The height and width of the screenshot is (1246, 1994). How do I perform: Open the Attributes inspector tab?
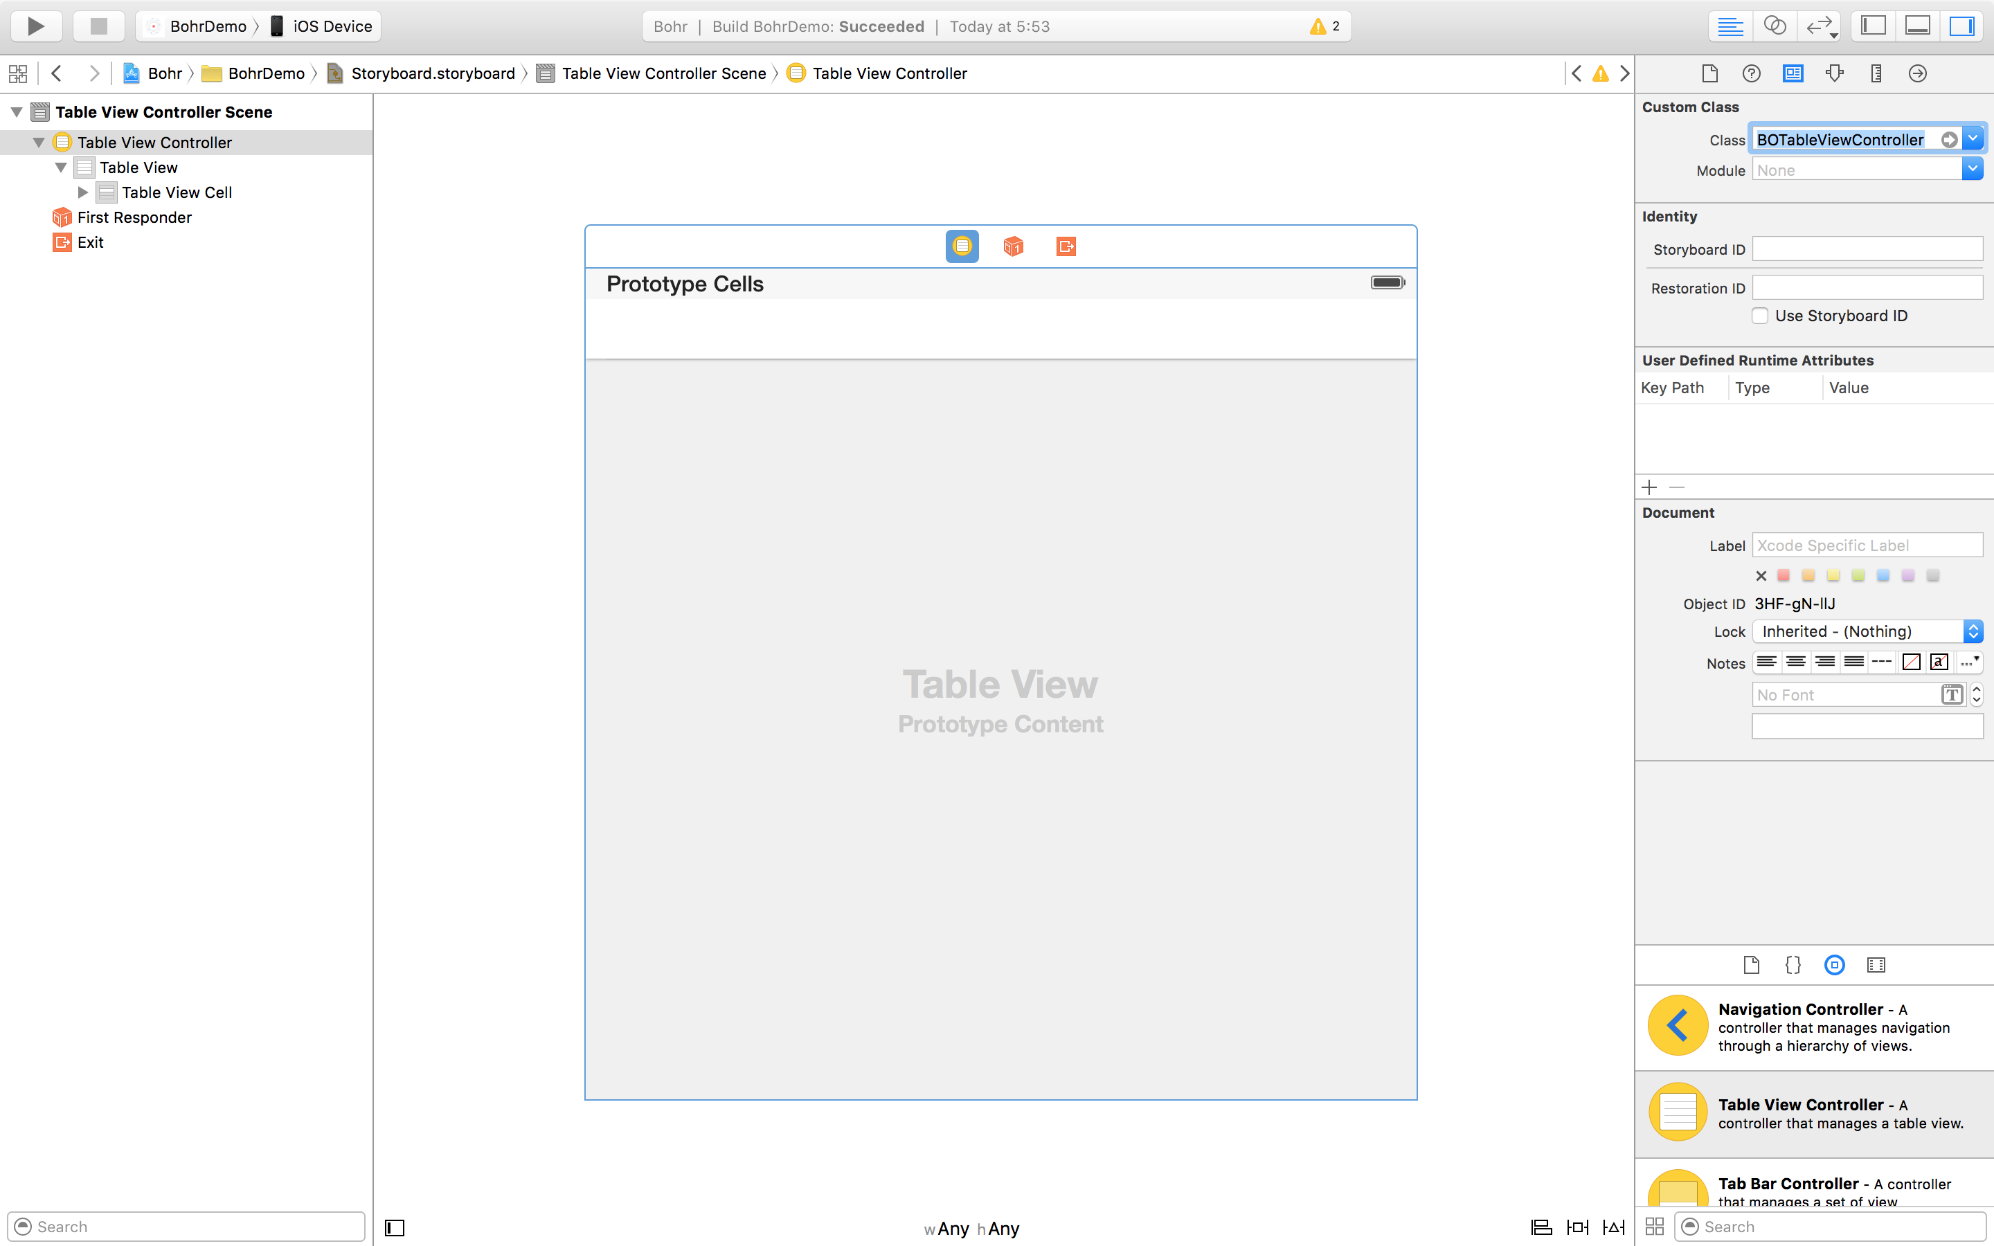1834,73
